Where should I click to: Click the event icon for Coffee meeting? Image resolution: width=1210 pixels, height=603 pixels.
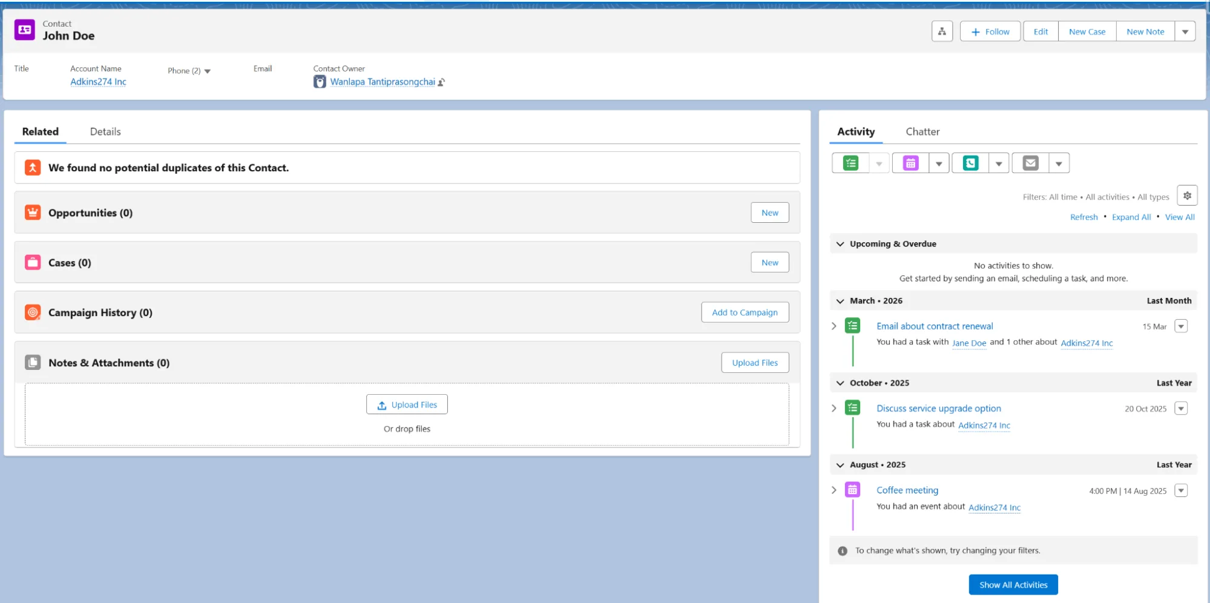(853, 490)
